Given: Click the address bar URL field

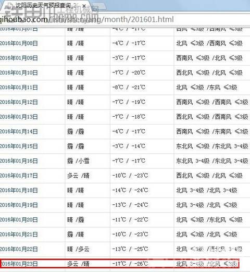Looking at the screenshot, I should (x=125, y=19).
